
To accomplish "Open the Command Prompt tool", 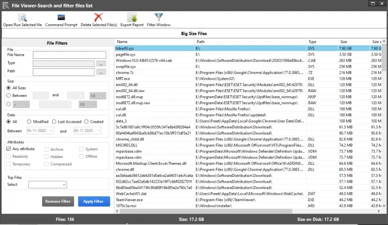I will pyautogui.click(x=61, y=17).
